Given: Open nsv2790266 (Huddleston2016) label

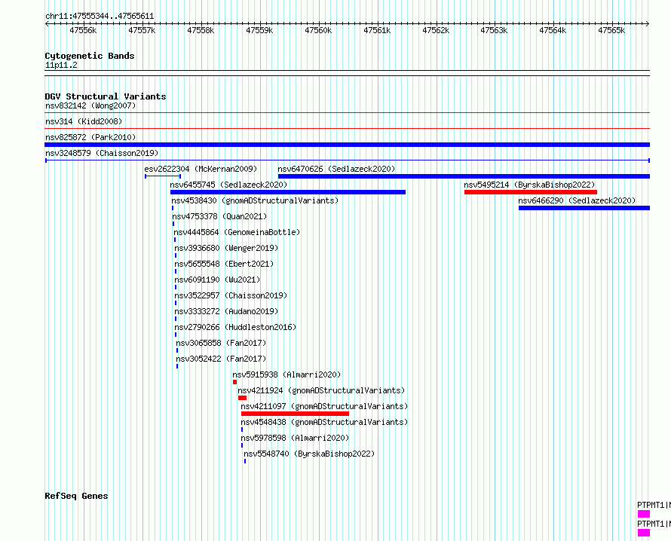Looking at the screenshot, I should tap(235, 327).
